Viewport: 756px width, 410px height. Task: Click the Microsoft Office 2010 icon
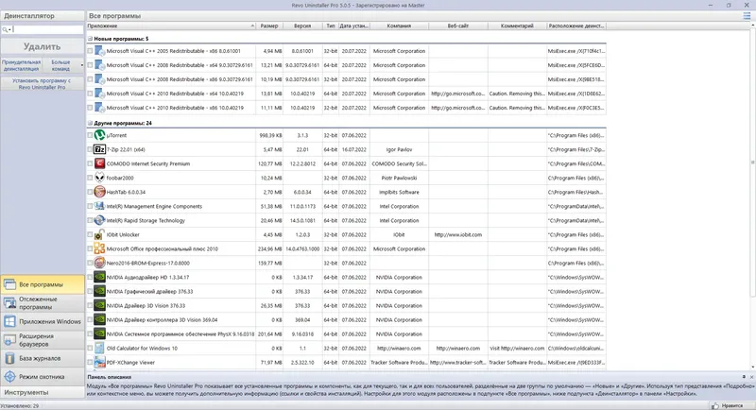(x=99, y=249)
